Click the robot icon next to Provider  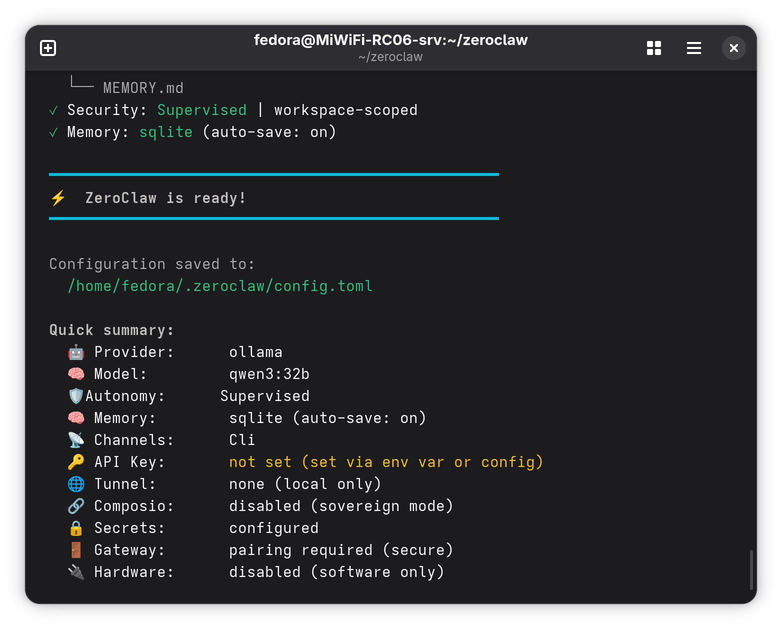(x=76, y=352)
